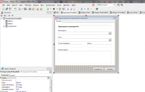Image resolution: width=145 pixels, height=92 pixels.
Task: Open the Категория combo box arrow
Action: [x=110, y=33]
